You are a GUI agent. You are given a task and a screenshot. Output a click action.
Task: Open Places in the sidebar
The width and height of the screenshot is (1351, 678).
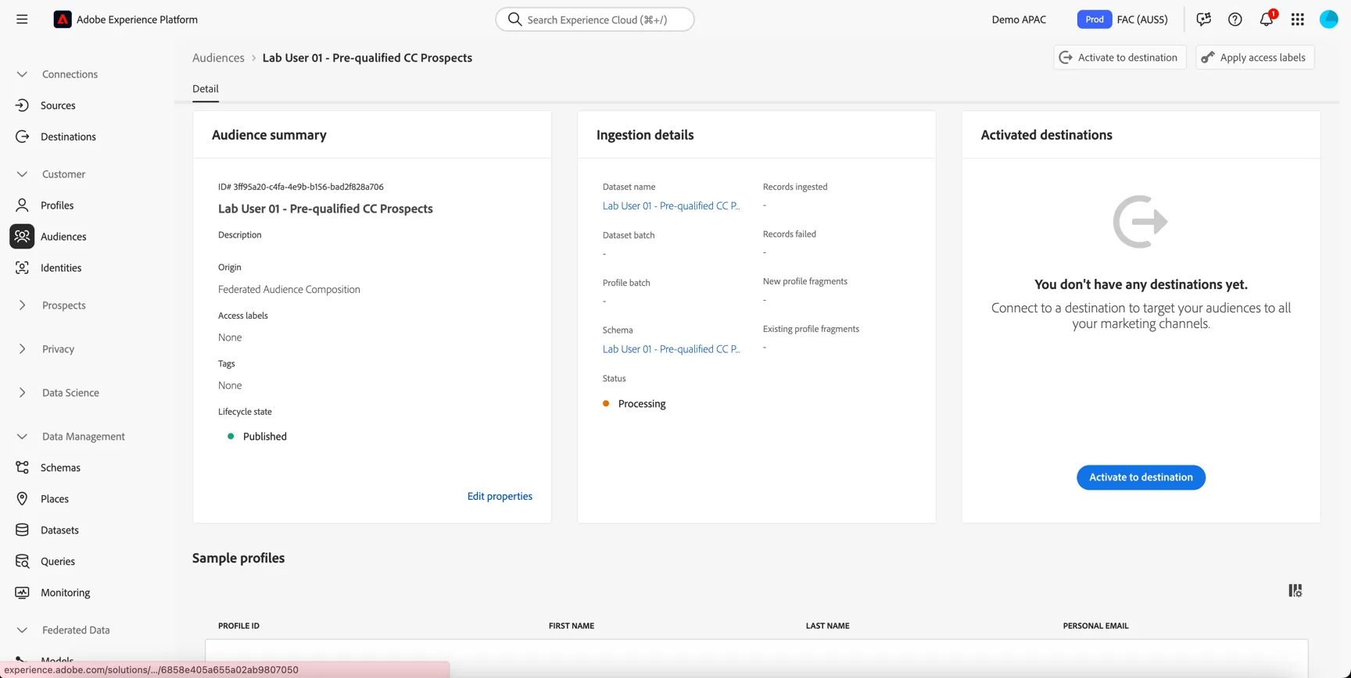click(x=55, y=499)
